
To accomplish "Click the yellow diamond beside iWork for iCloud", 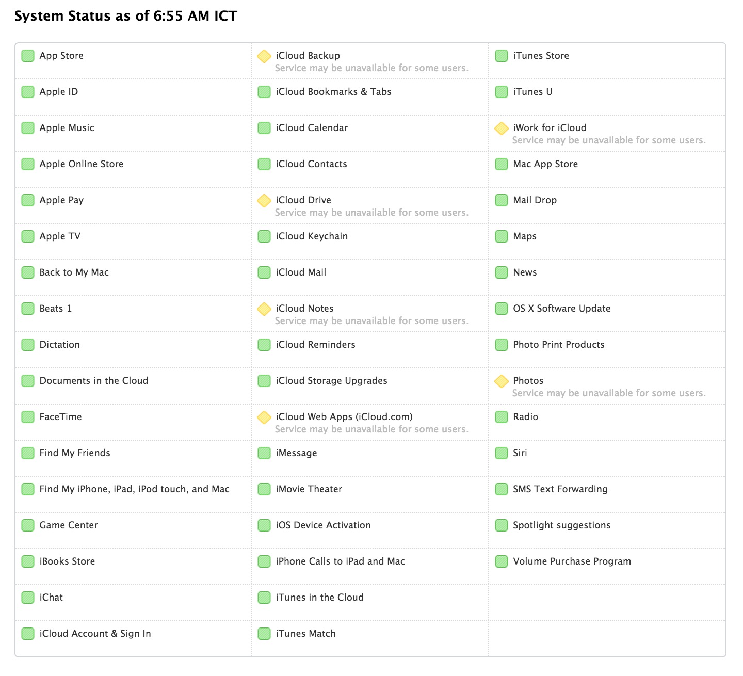I will click(x=502, y=128).
